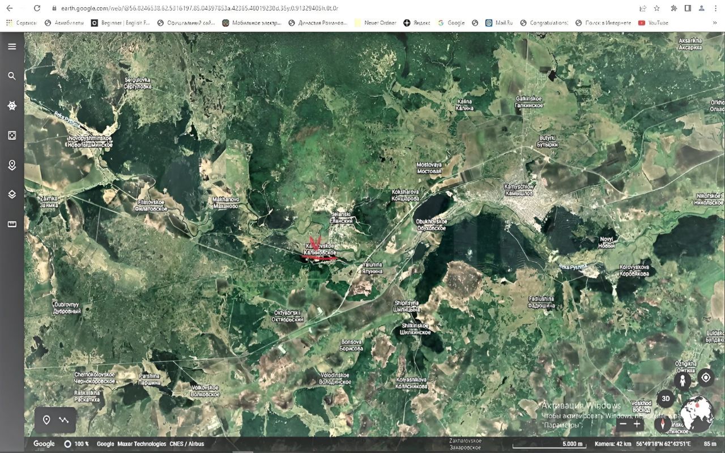The image size is (725, 453).
Task: Reload the page
Action: pos(37,8)
